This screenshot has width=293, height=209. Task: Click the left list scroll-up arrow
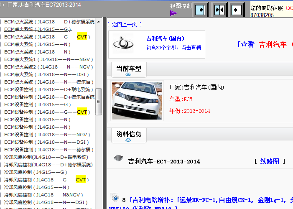pyautogui.click(x=99, y=22)
